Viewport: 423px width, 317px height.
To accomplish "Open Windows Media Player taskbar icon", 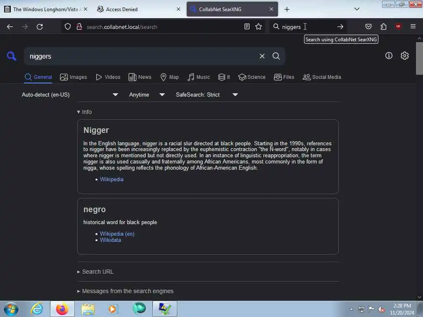I will (113, 309).
